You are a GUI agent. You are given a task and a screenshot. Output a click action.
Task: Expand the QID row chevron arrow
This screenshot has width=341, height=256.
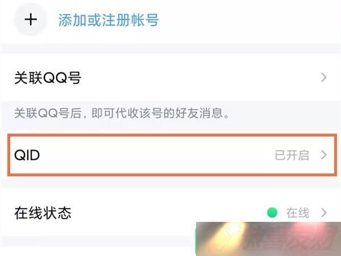tap(323, 155)
